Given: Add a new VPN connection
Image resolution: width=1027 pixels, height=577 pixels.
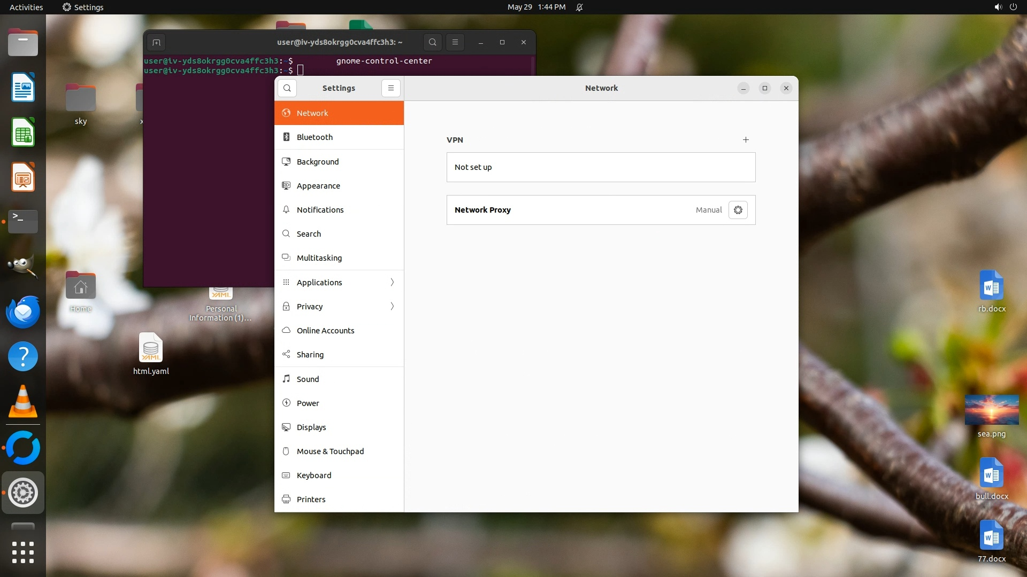Looking at the screenshot, I should 746,140.
